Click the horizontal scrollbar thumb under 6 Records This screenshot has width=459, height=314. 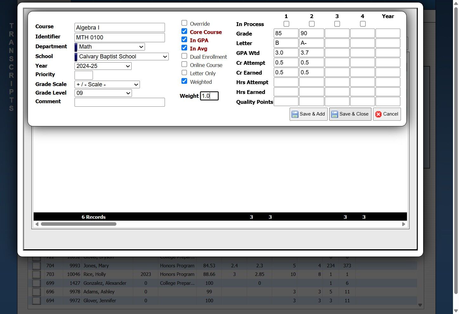click(79, 224)
